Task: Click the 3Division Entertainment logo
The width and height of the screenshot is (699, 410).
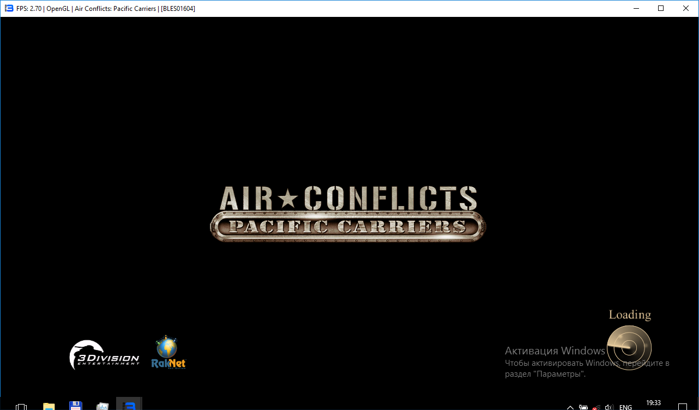Action: click(104, 354)
